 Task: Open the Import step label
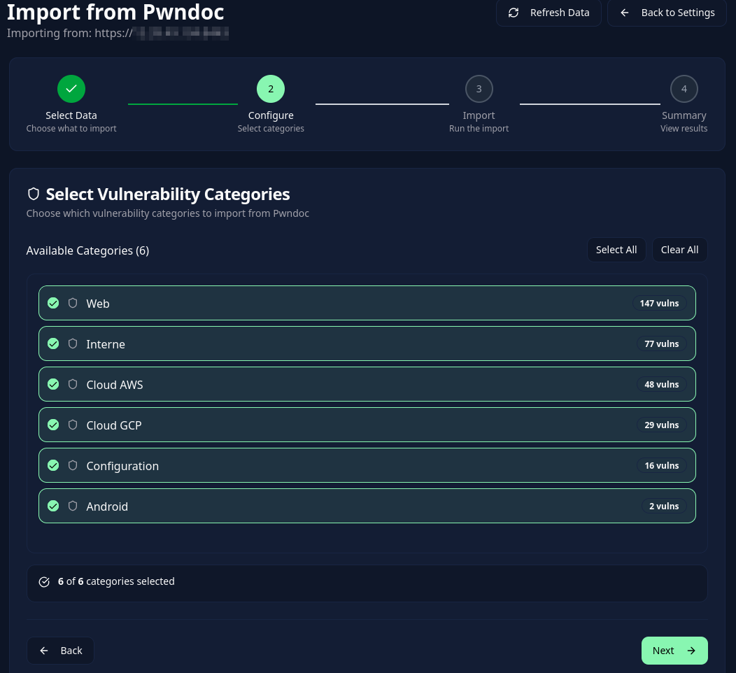[x=479, y=115]
